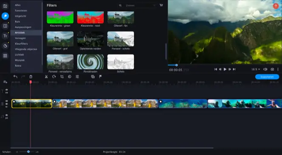Select the Alles filter category

tap(18, 5)
